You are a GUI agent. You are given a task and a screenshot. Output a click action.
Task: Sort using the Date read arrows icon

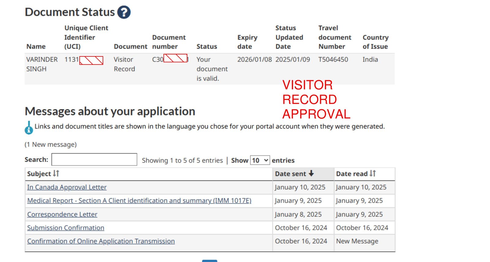click(372, 173)
